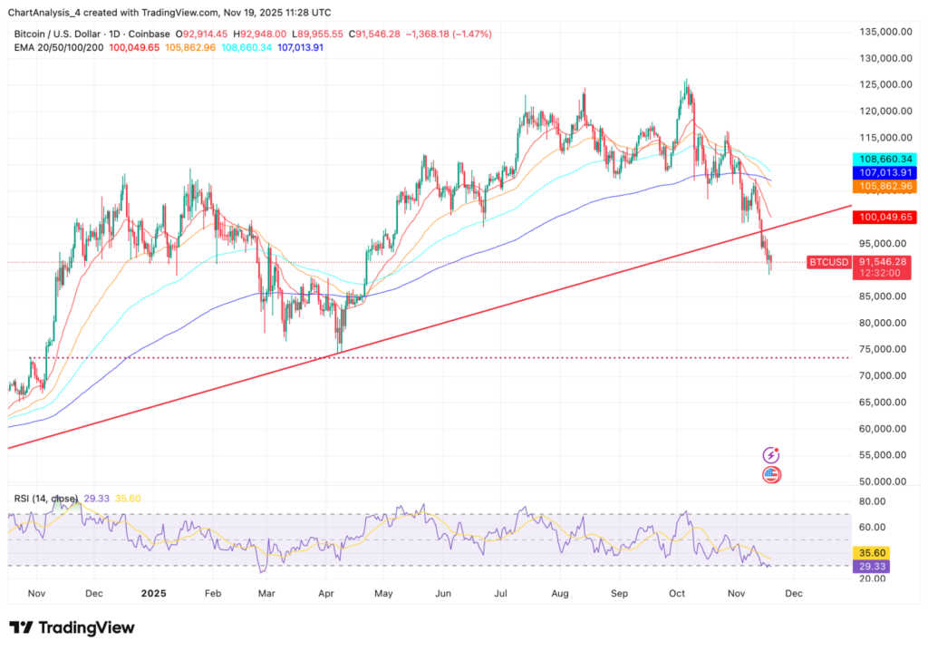Select the red ascending trendline

453,326
